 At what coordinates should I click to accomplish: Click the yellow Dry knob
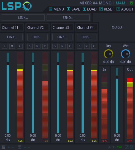tap(109, 54)
